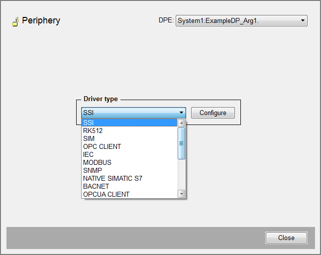This screenshot has height=255, width=321.
Task: Click the Periphery lock icon
Action: [15, 21]
